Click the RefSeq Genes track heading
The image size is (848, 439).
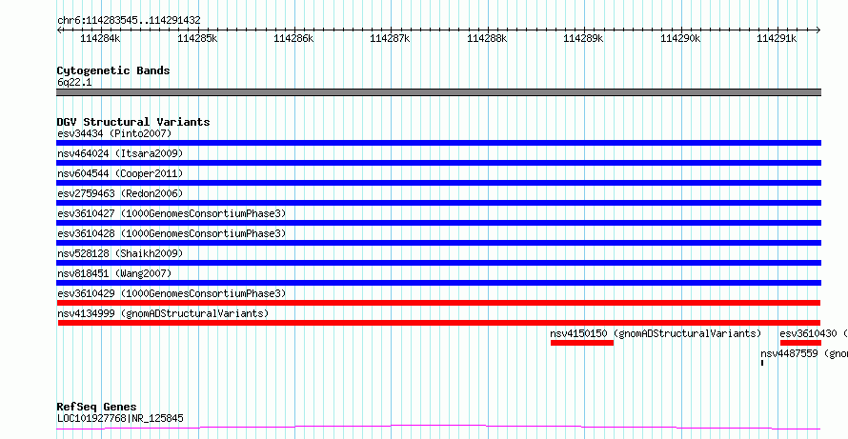click(x=96, y=407)
